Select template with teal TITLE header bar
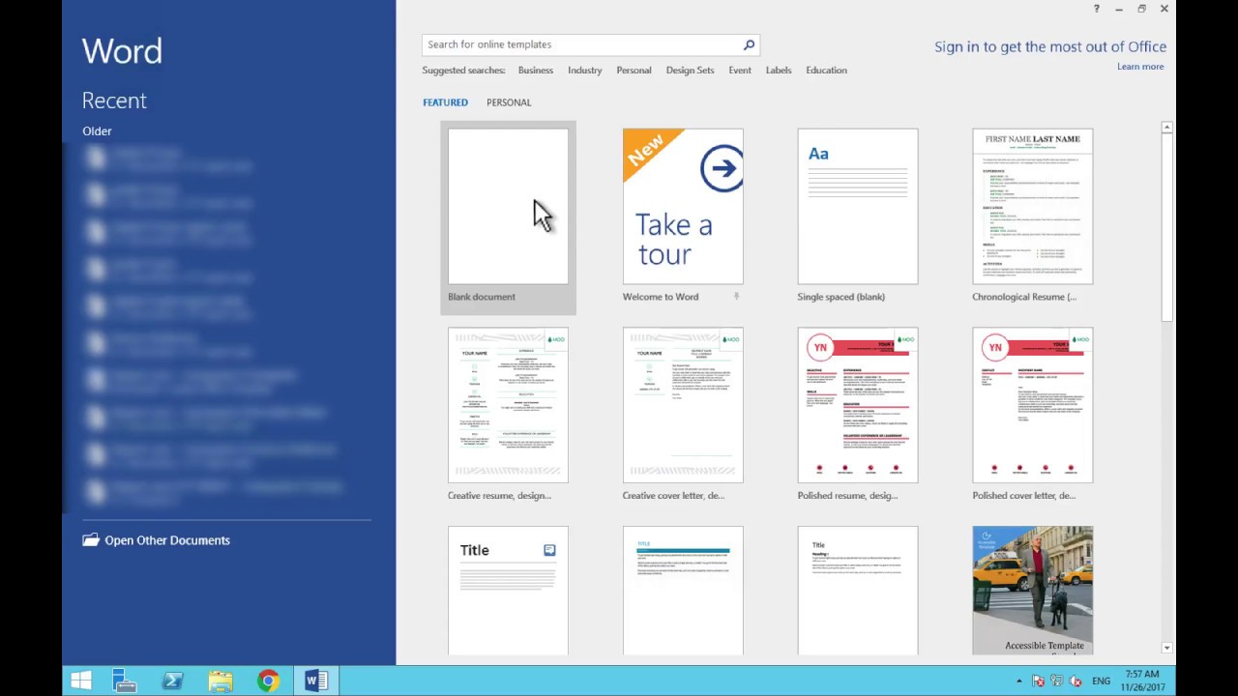1238x696 pixels. click(x=683, y=591)
